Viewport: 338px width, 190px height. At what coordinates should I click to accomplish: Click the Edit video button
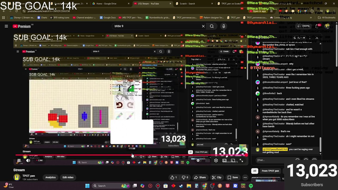(x=68, y=177)
